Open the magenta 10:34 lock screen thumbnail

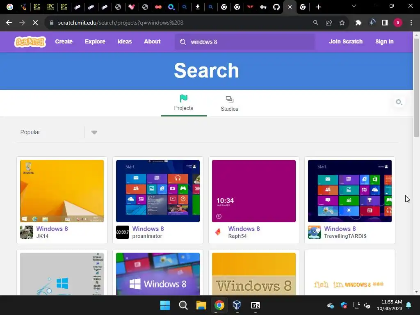click(x=253, y=191)
